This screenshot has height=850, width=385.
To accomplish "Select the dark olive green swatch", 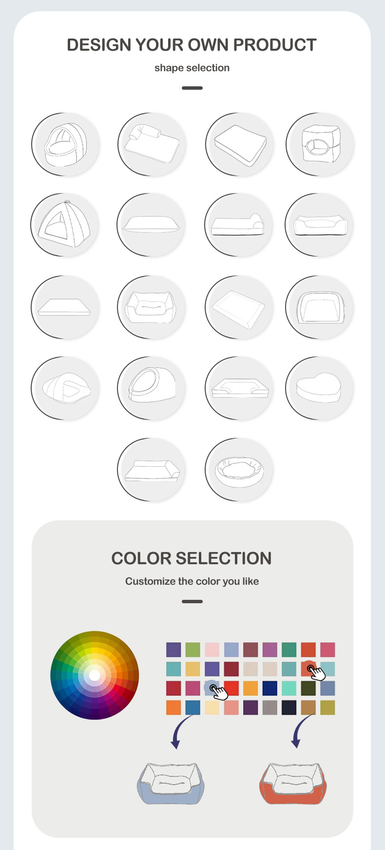I will (308, 688).
